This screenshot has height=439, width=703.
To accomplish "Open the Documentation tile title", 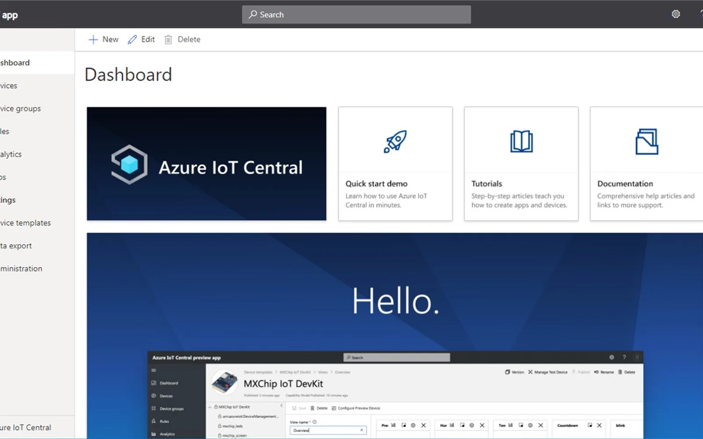I will pos(625,184).
